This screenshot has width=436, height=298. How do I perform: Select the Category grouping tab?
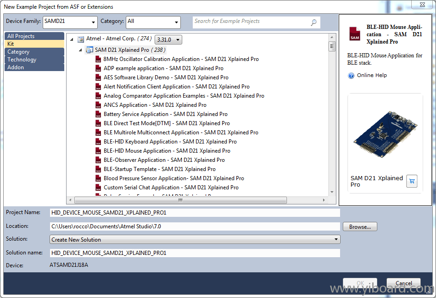[34, 52]
